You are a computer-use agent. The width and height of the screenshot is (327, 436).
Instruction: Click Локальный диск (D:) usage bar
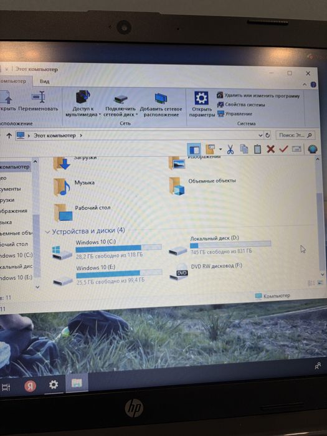click(230, 245)
